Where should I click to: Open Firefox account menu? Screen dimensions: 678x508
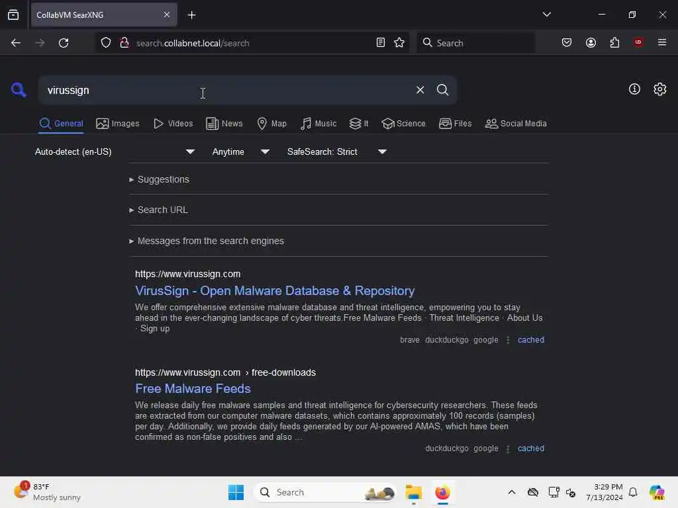click(x=591, y=43)
